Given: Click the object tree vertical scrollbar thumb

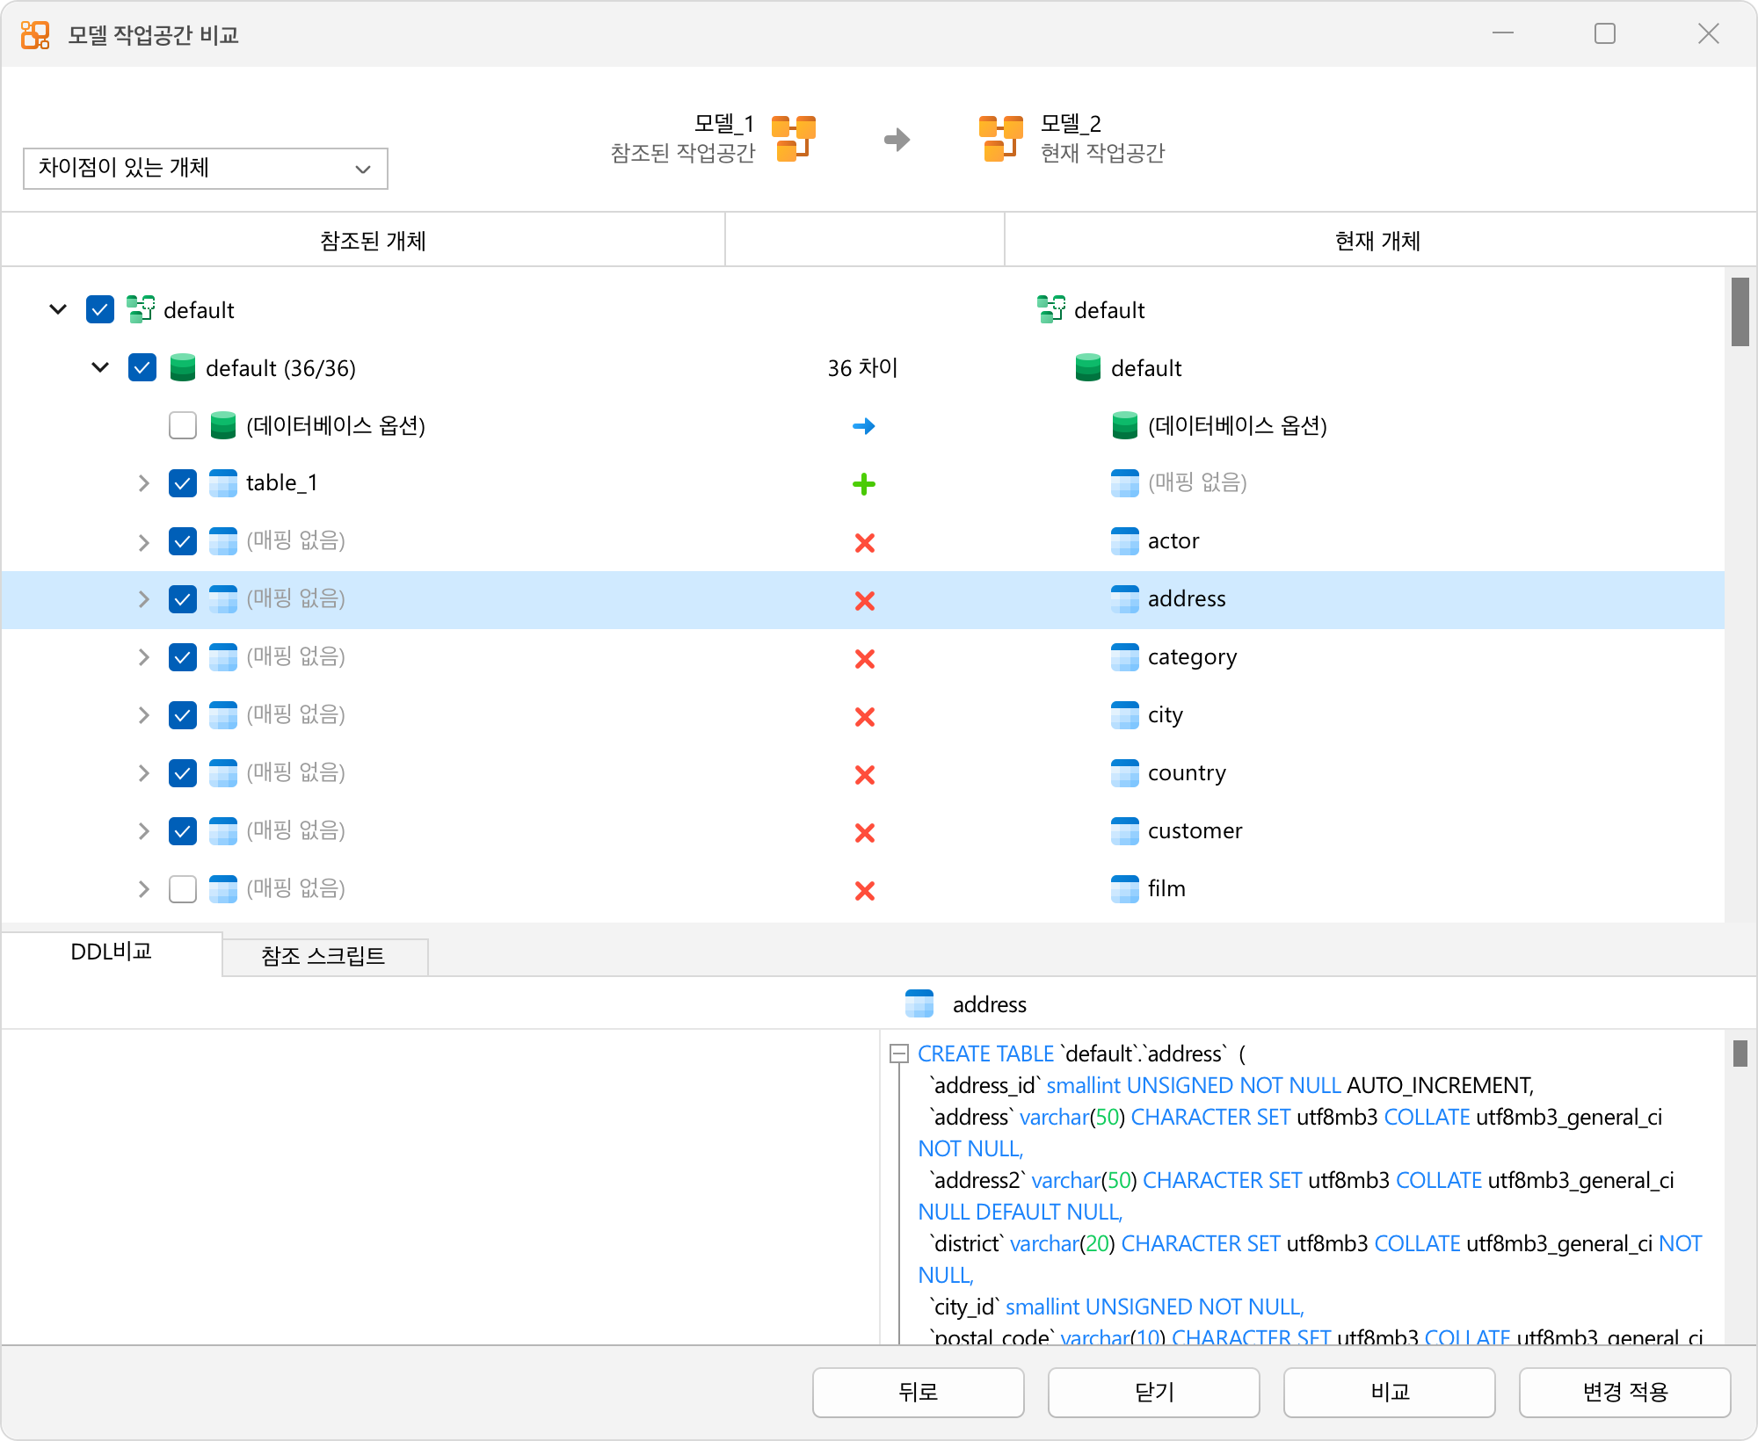Looking at the screenshot, I should tap(1740, 312).
